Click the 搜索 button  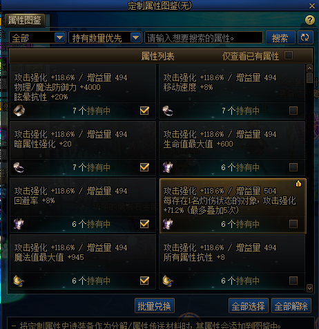tap(280, 37)
